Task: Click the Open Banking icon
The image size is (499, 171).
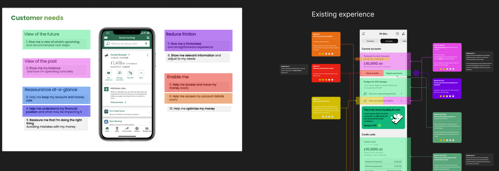Action: (106, 122)
